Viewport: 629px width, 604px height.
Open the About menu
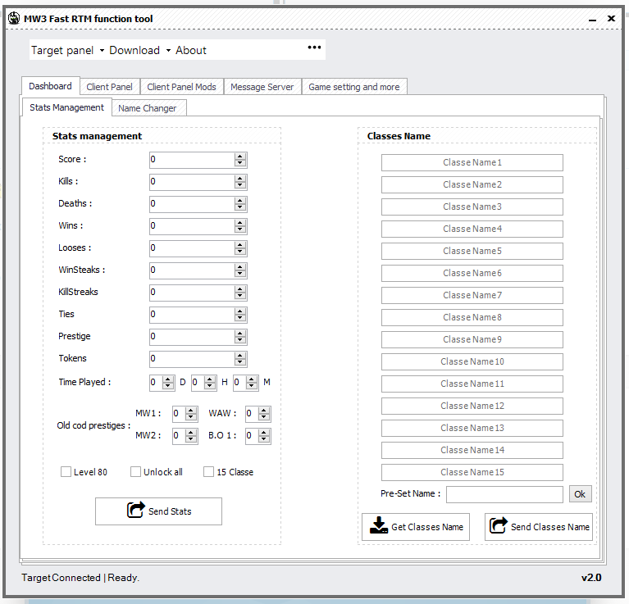[191, 51]
